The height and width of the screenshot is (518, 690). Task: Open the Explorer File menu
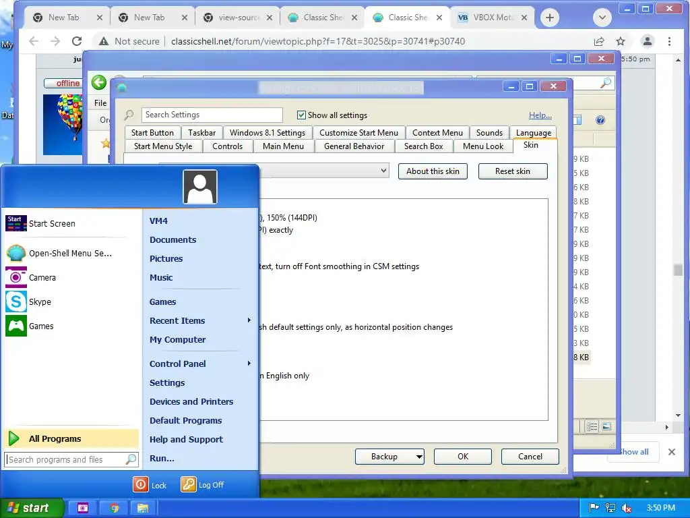click(100, 103)
